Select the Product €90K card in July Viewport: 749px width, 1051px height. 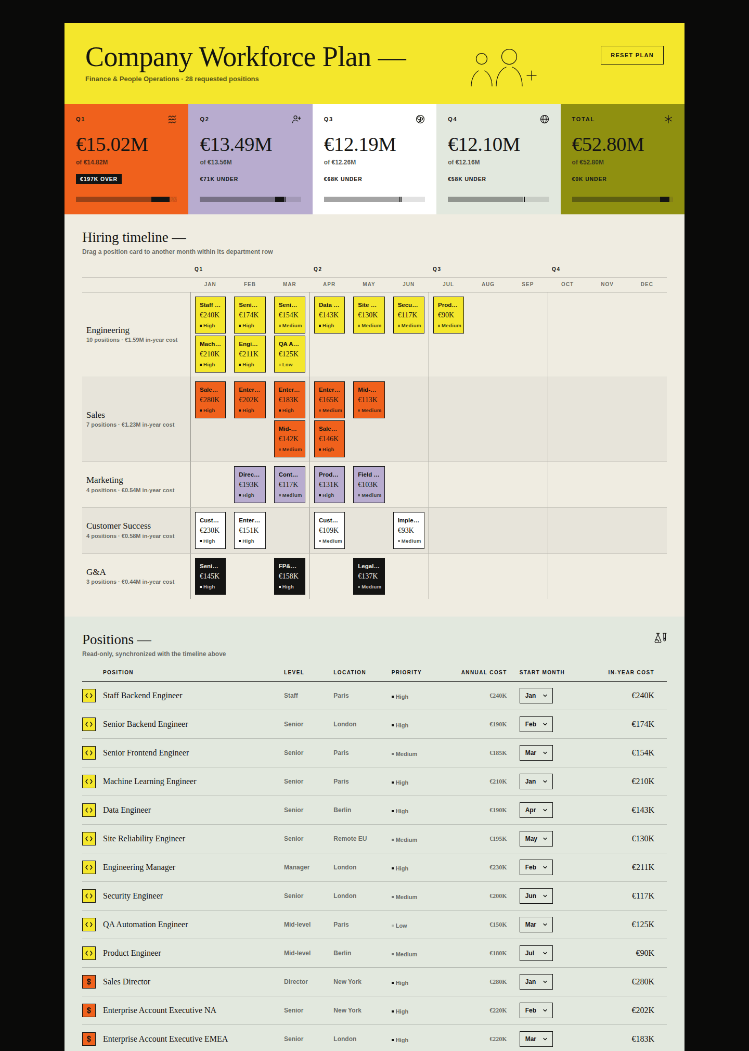pyautogui.click(x=448, y=315)
